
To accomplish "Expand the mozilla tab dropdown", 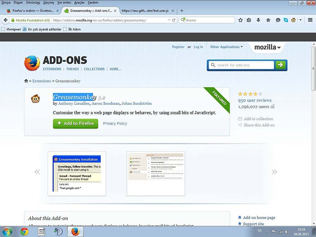I will click(x=267, y=47).
